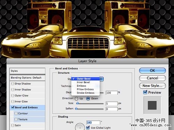Enable the Drop Shadow checkbox
The height and width of the screenshot is (130, 174).
(x=13, y=84)
